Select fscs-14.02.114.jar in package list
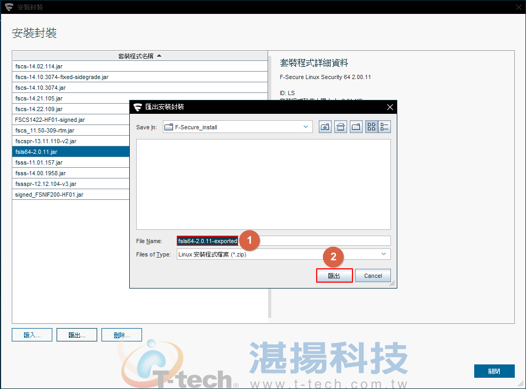526x389 pixels. click(x=140, y=66)
